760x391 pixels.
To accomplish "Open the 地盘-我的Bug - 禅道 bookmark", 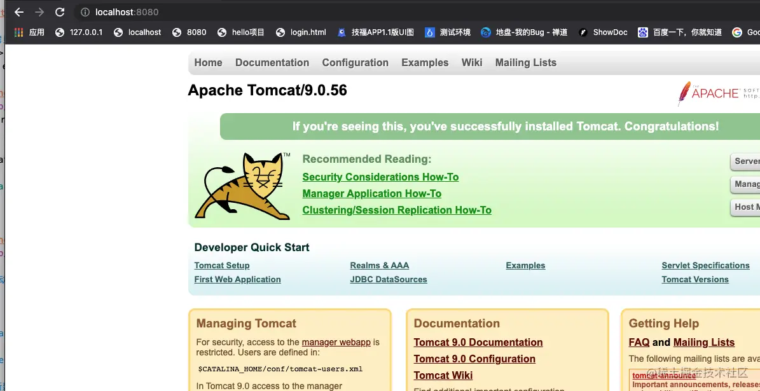I will coord(524,32).
